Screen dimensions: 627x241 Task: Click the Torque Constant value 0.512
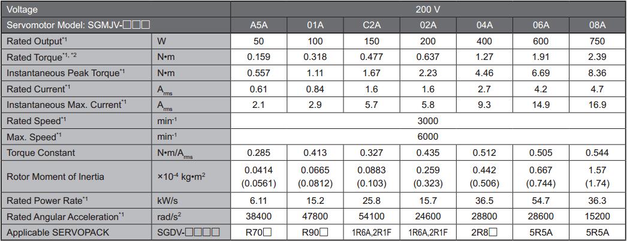(x=484, y=152)
